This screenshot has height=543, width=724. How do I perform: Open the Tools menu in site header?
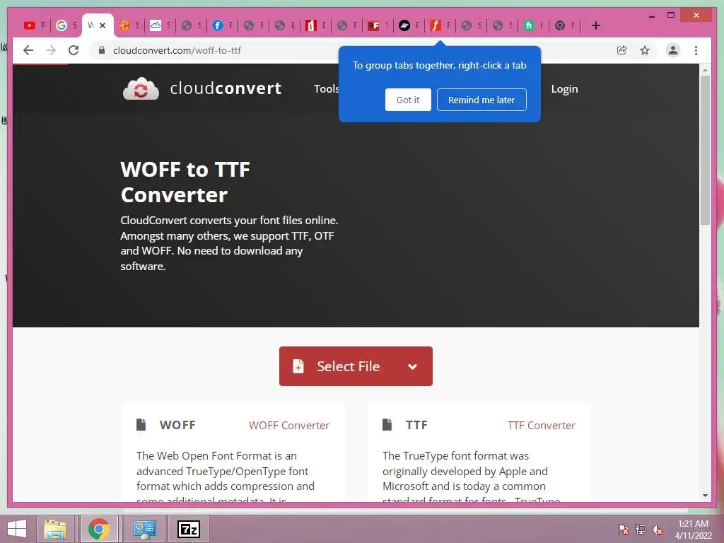(326, 88)
